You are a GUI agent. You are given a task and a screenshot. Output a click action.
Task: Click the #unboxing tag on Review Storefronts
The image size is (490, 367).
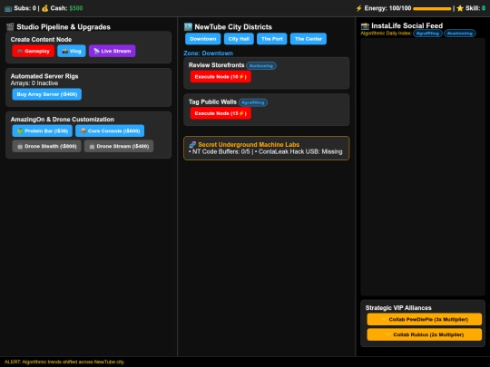point(261,66)
